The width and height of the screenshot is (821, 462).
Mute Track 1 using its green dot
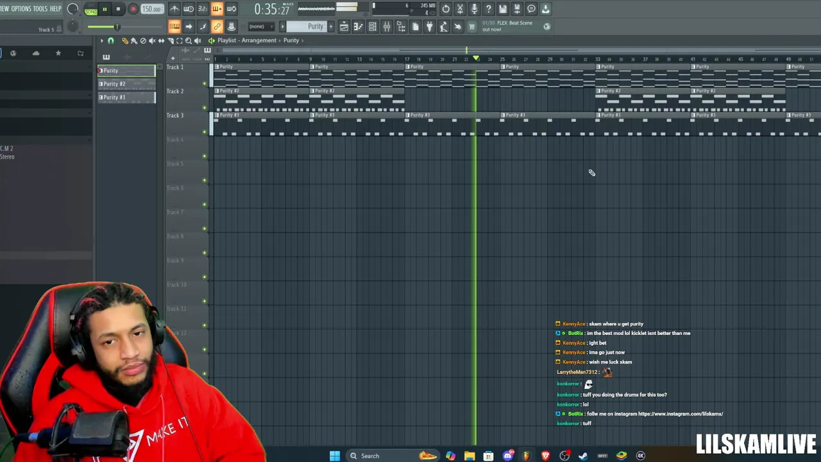[205, 83]
